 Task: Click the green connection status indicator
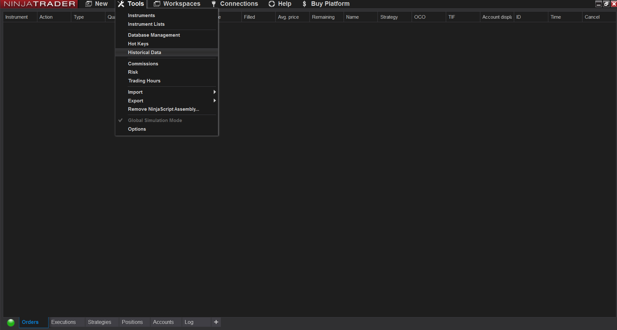click(11, 322)
